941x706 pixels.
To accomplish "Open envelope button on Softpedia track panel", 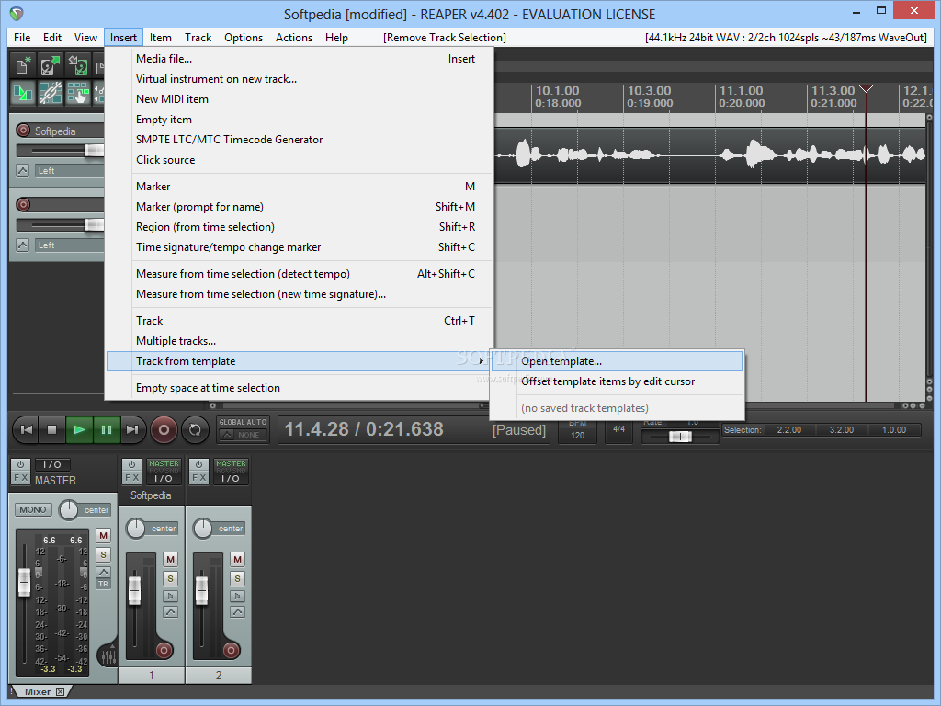I will (23, 170).
